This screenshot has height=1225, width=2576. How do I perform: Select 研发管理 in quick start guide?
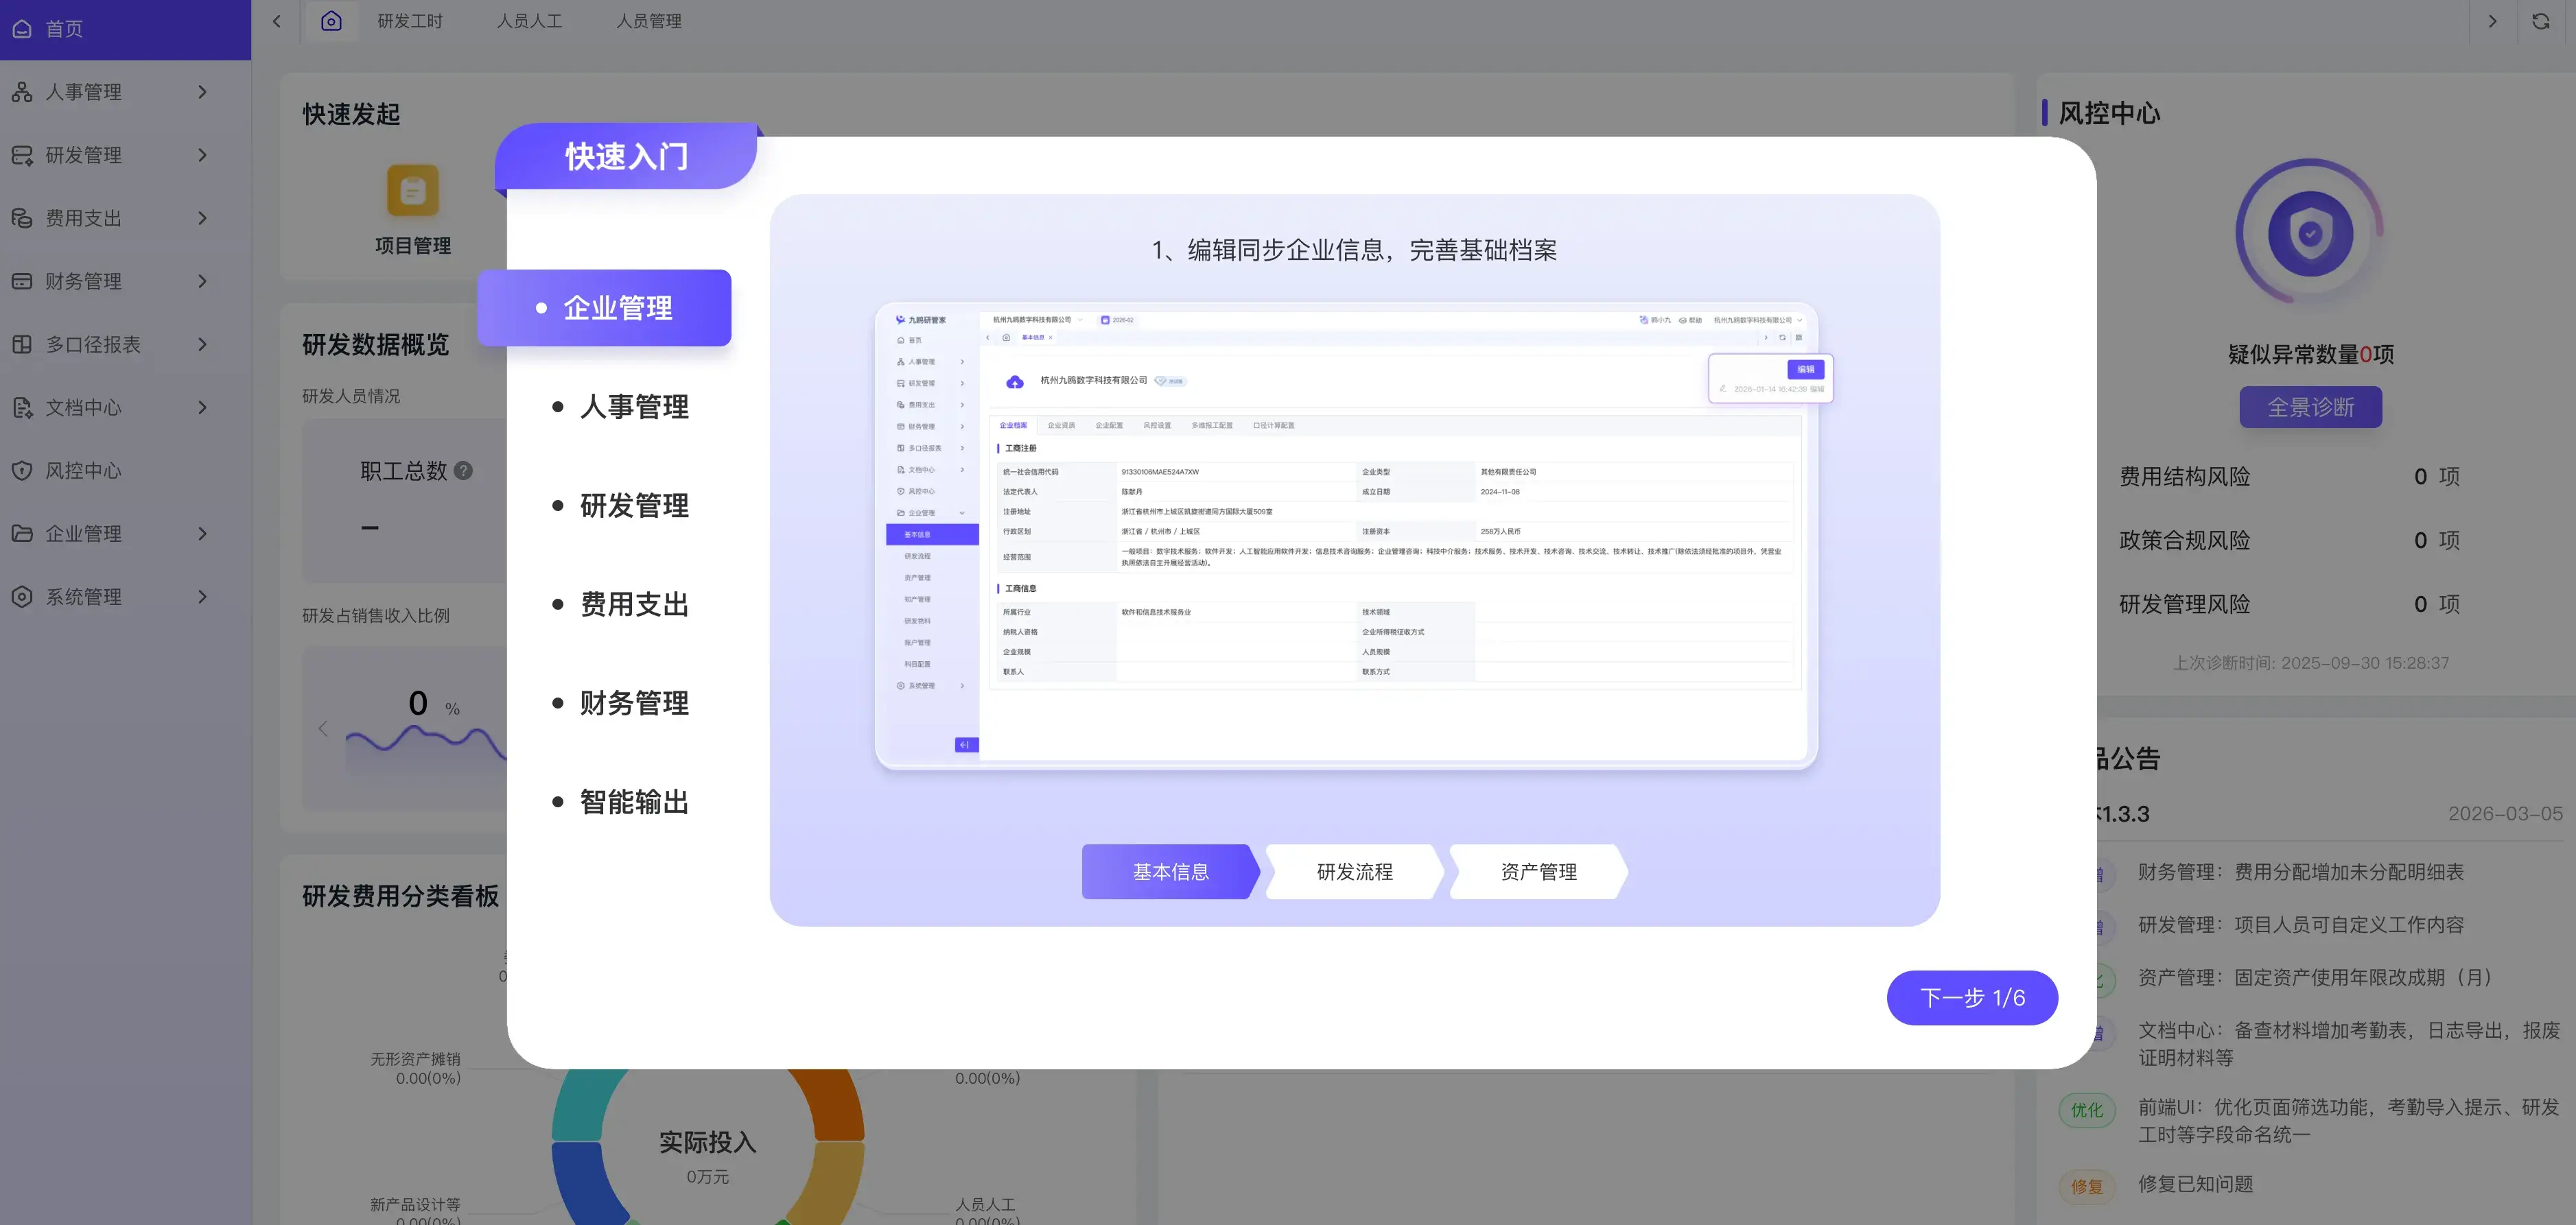pyautogui.click(x=621, y=506)
